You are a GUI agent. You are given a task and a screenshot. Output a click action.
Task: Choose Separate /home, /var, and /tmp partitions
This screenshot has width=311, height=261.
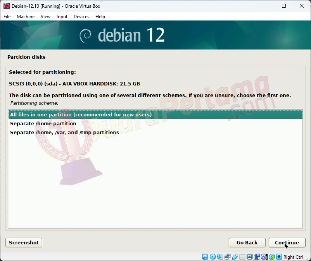[x=64, y=132]
